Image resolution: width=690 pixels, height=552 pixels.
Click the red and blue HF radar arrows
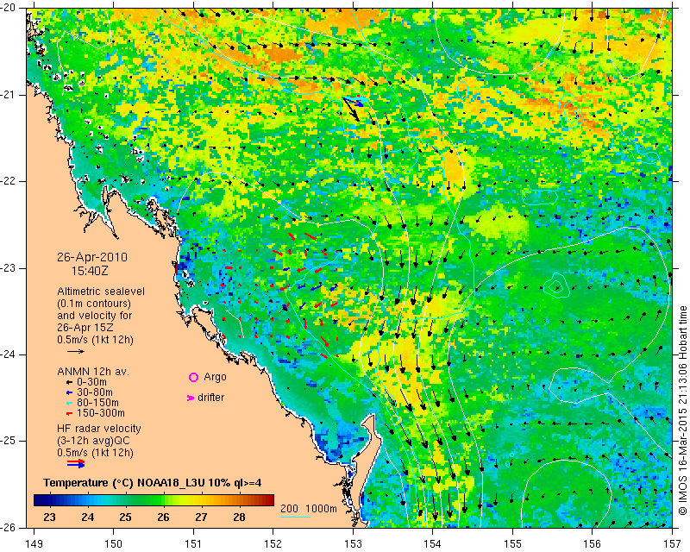(76, 463)
